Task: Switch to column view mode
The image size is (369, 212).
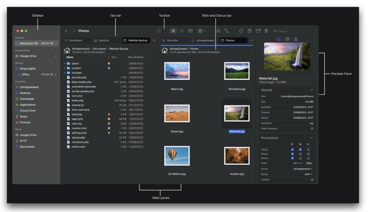Action: [190, 31]
